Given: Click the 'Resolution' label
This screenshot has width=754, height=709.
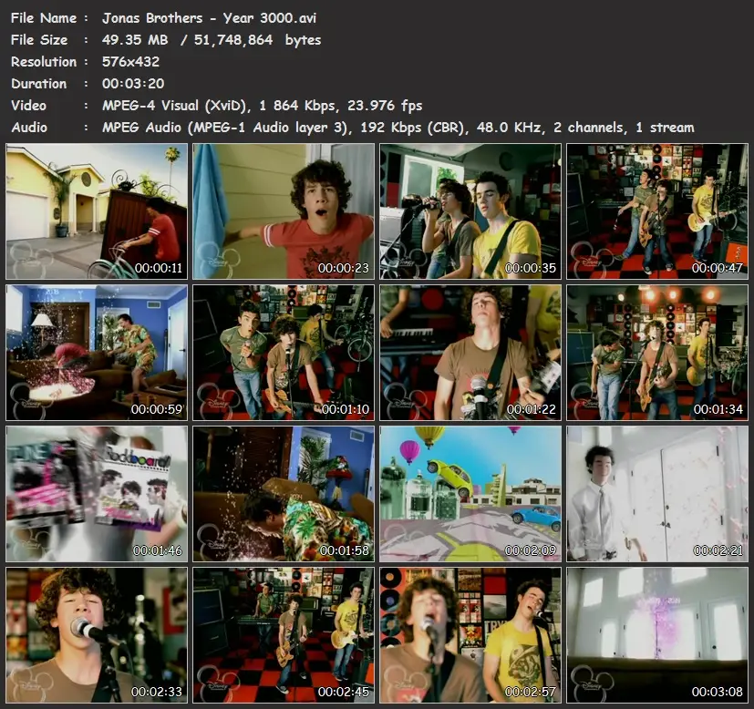Looking at the screenshot, I should pyautogui.click(x=44, y=62).
